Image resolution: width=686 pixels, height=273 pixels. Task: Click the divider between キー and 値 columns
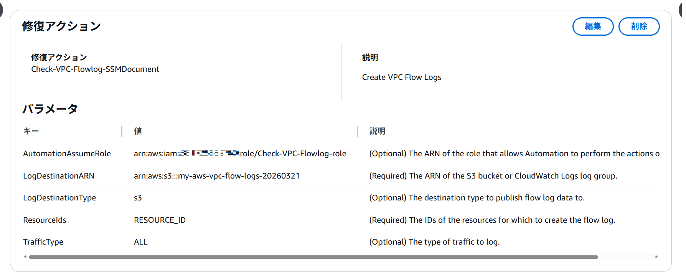coord(122,131)
